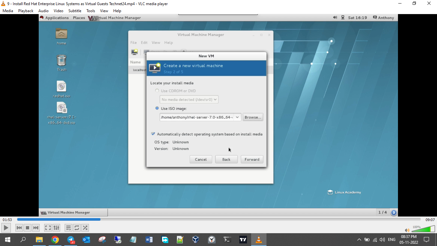437x246 pixels.
Task: Open Microsoft Word from taskbar
Action: coord(149,240)
